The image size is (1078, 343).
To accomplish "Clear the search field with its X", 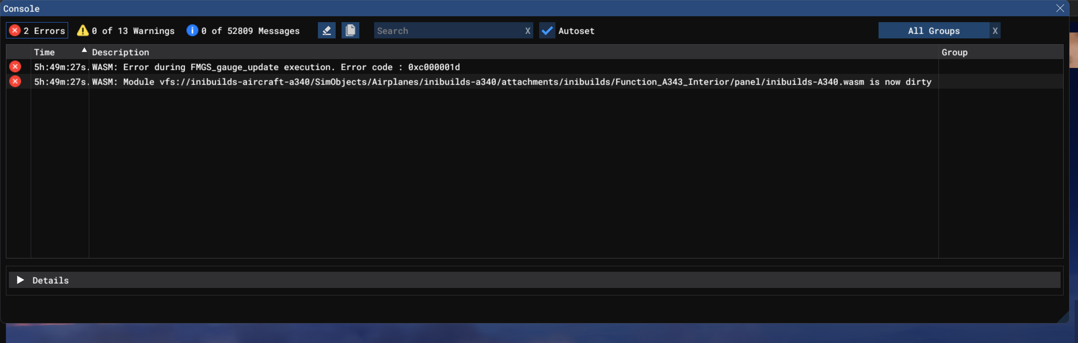I will (527, 31).
